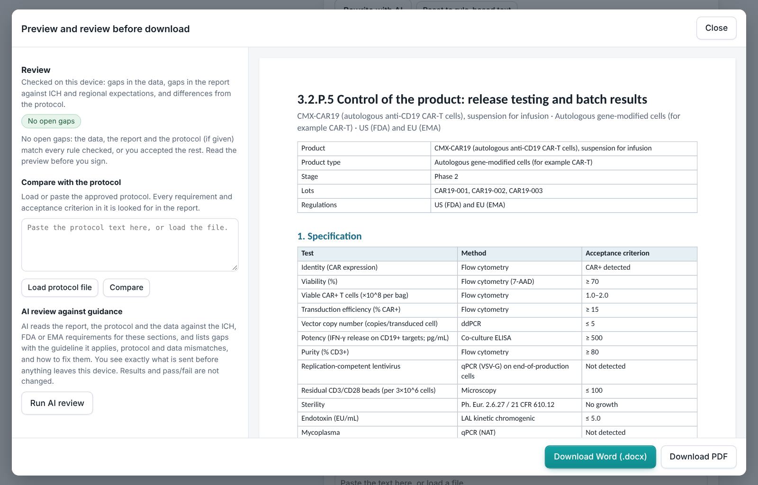Click the protocol text paste area

[130, 245]
